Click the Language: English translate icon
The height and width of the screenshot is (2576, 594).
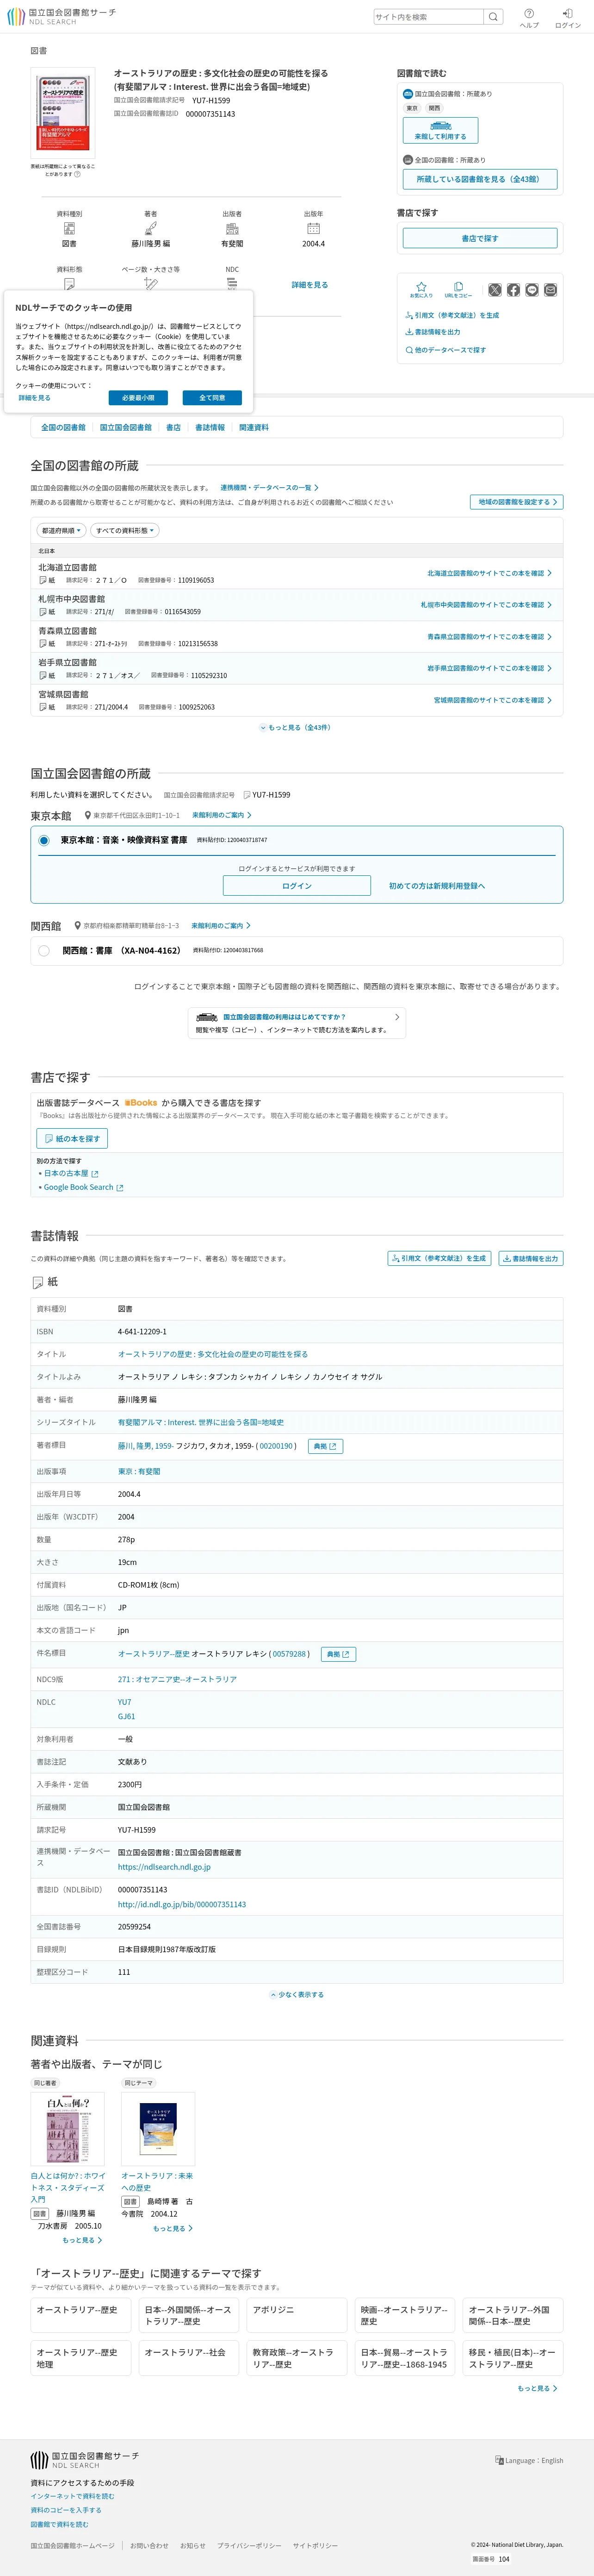point(499,2460)
